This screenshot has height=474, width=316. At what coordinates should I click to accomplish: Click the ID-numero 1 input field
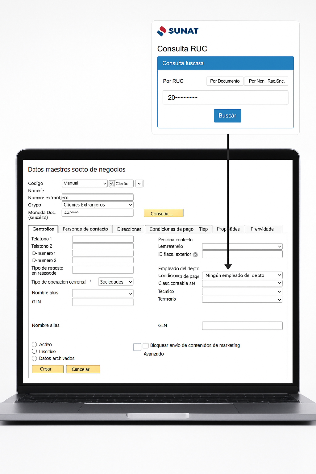click(103, 253)
